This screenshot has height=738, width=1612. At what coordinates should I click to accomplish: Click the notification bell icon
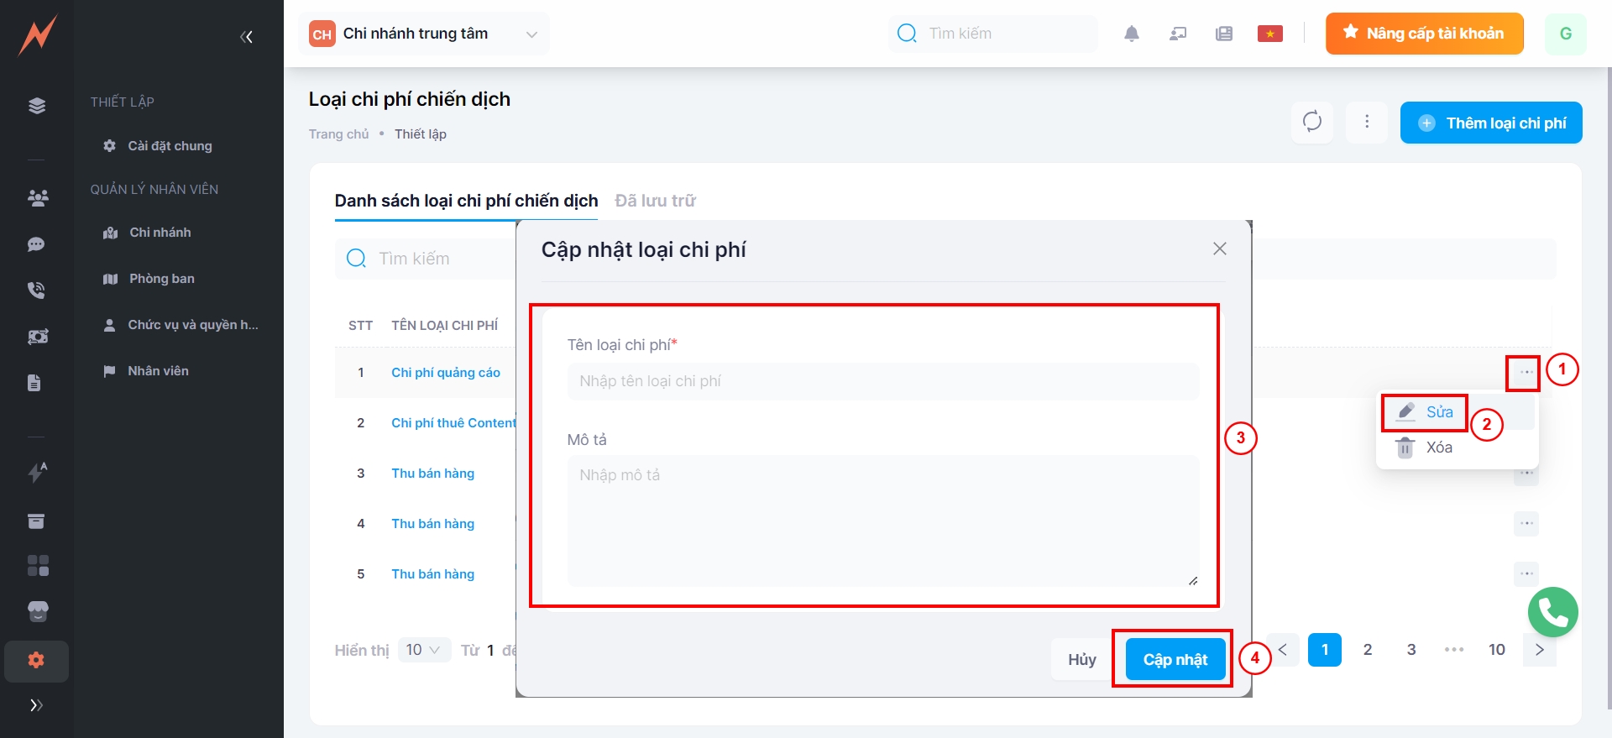1131,34
